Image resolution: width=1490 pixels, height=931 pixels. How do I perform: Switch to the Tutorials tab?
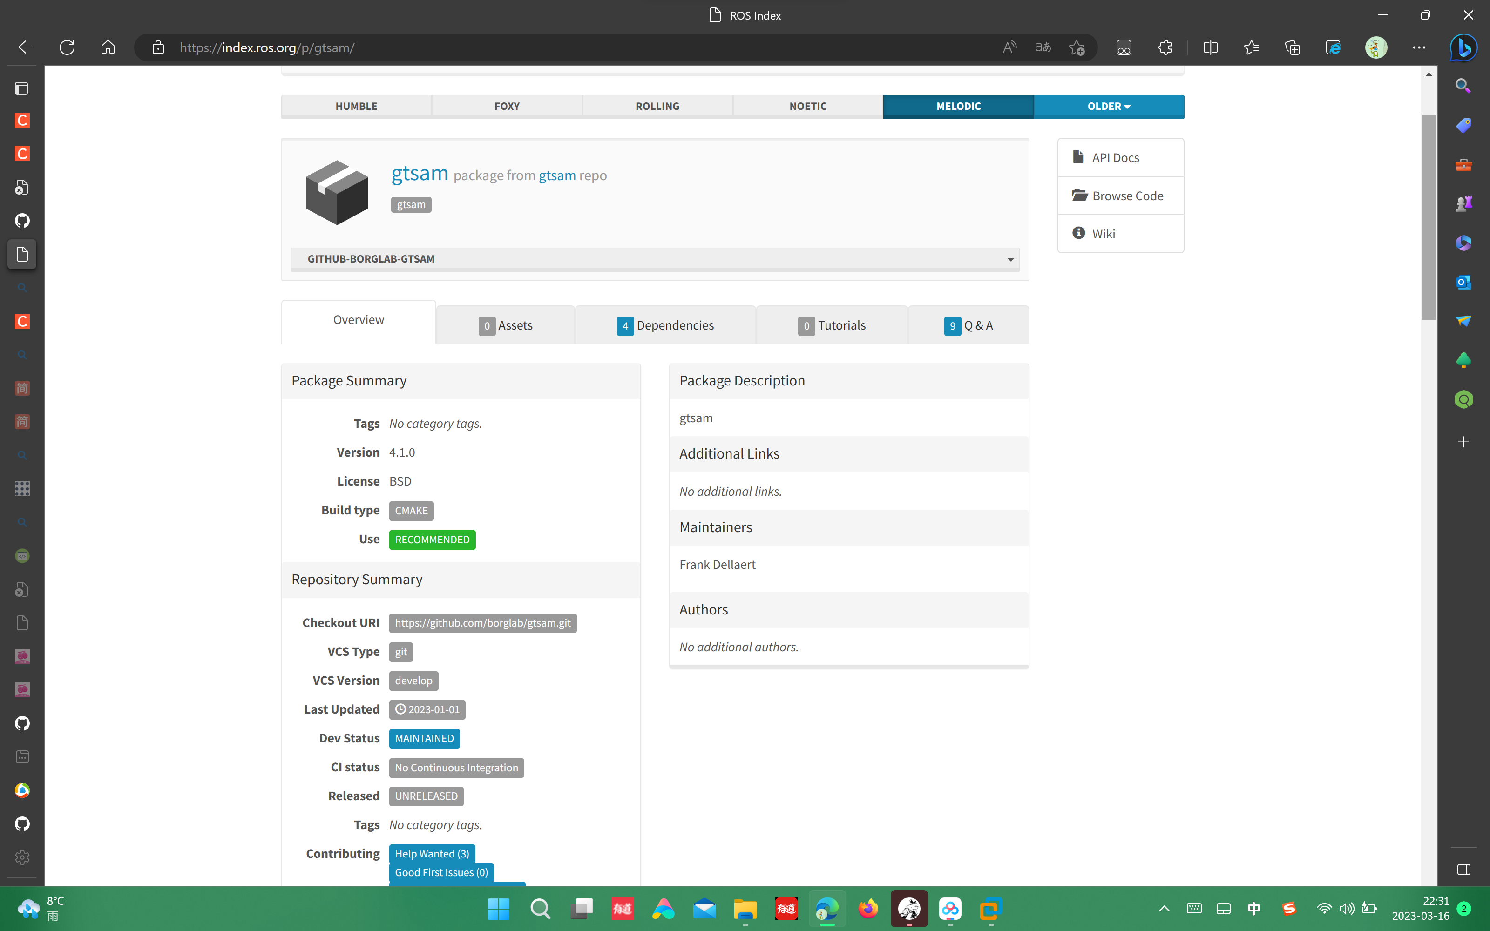point(832,325)
